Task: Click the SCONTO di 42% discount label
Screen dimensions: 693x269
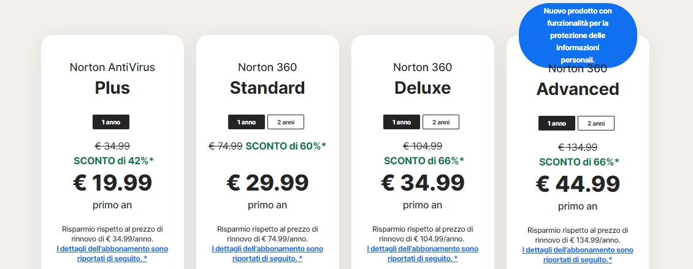Action: [x=113, y=161]
